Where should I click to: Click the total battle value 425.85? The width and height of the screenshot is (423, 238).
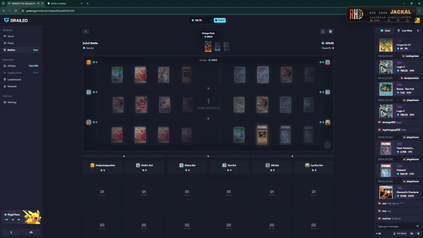tap(327, 43)
